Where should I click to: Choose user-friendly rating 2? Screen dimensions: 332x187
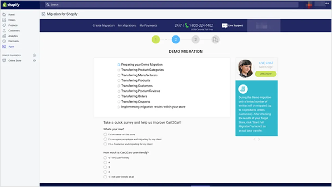pos(105,172)
